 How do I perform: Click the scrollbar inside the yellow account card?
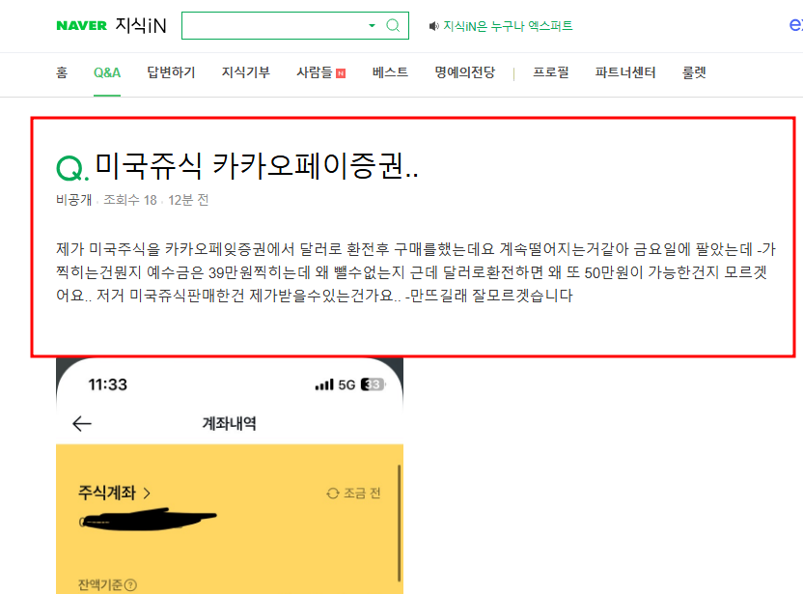399,523
